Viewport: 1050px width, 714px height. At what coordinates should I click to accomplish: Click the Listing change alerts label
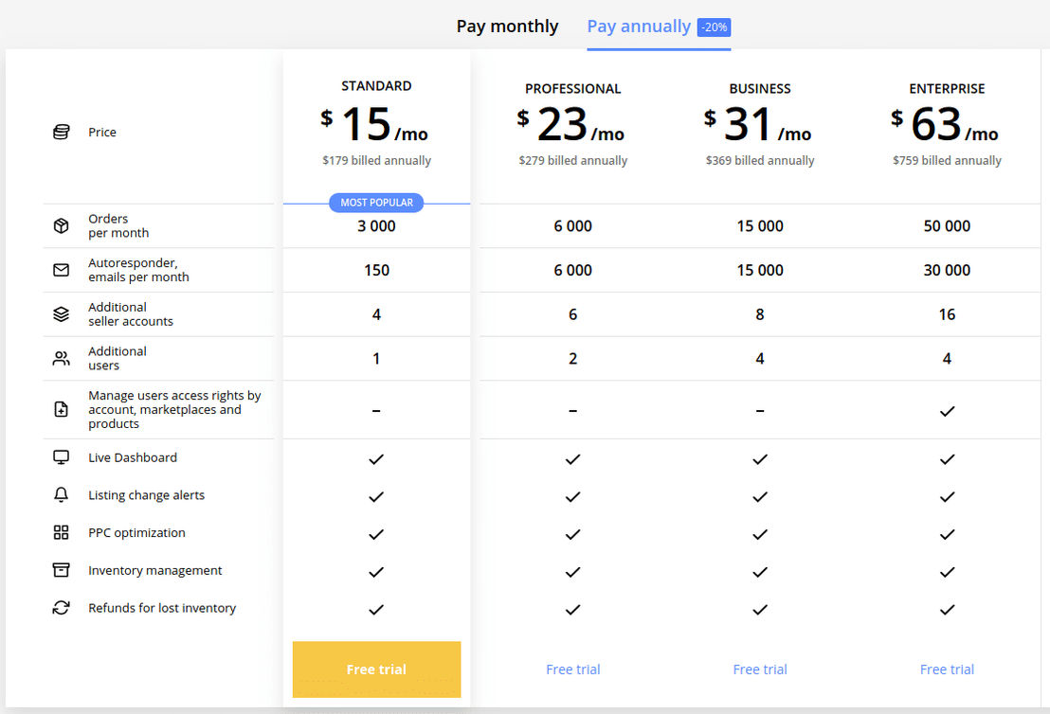147,495
